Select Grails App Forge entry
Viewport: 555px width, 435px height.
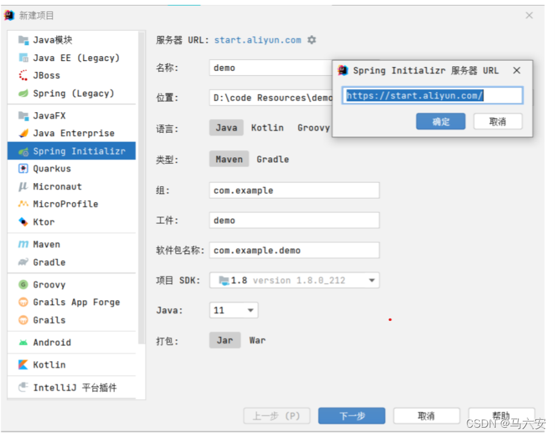(71, 302)
